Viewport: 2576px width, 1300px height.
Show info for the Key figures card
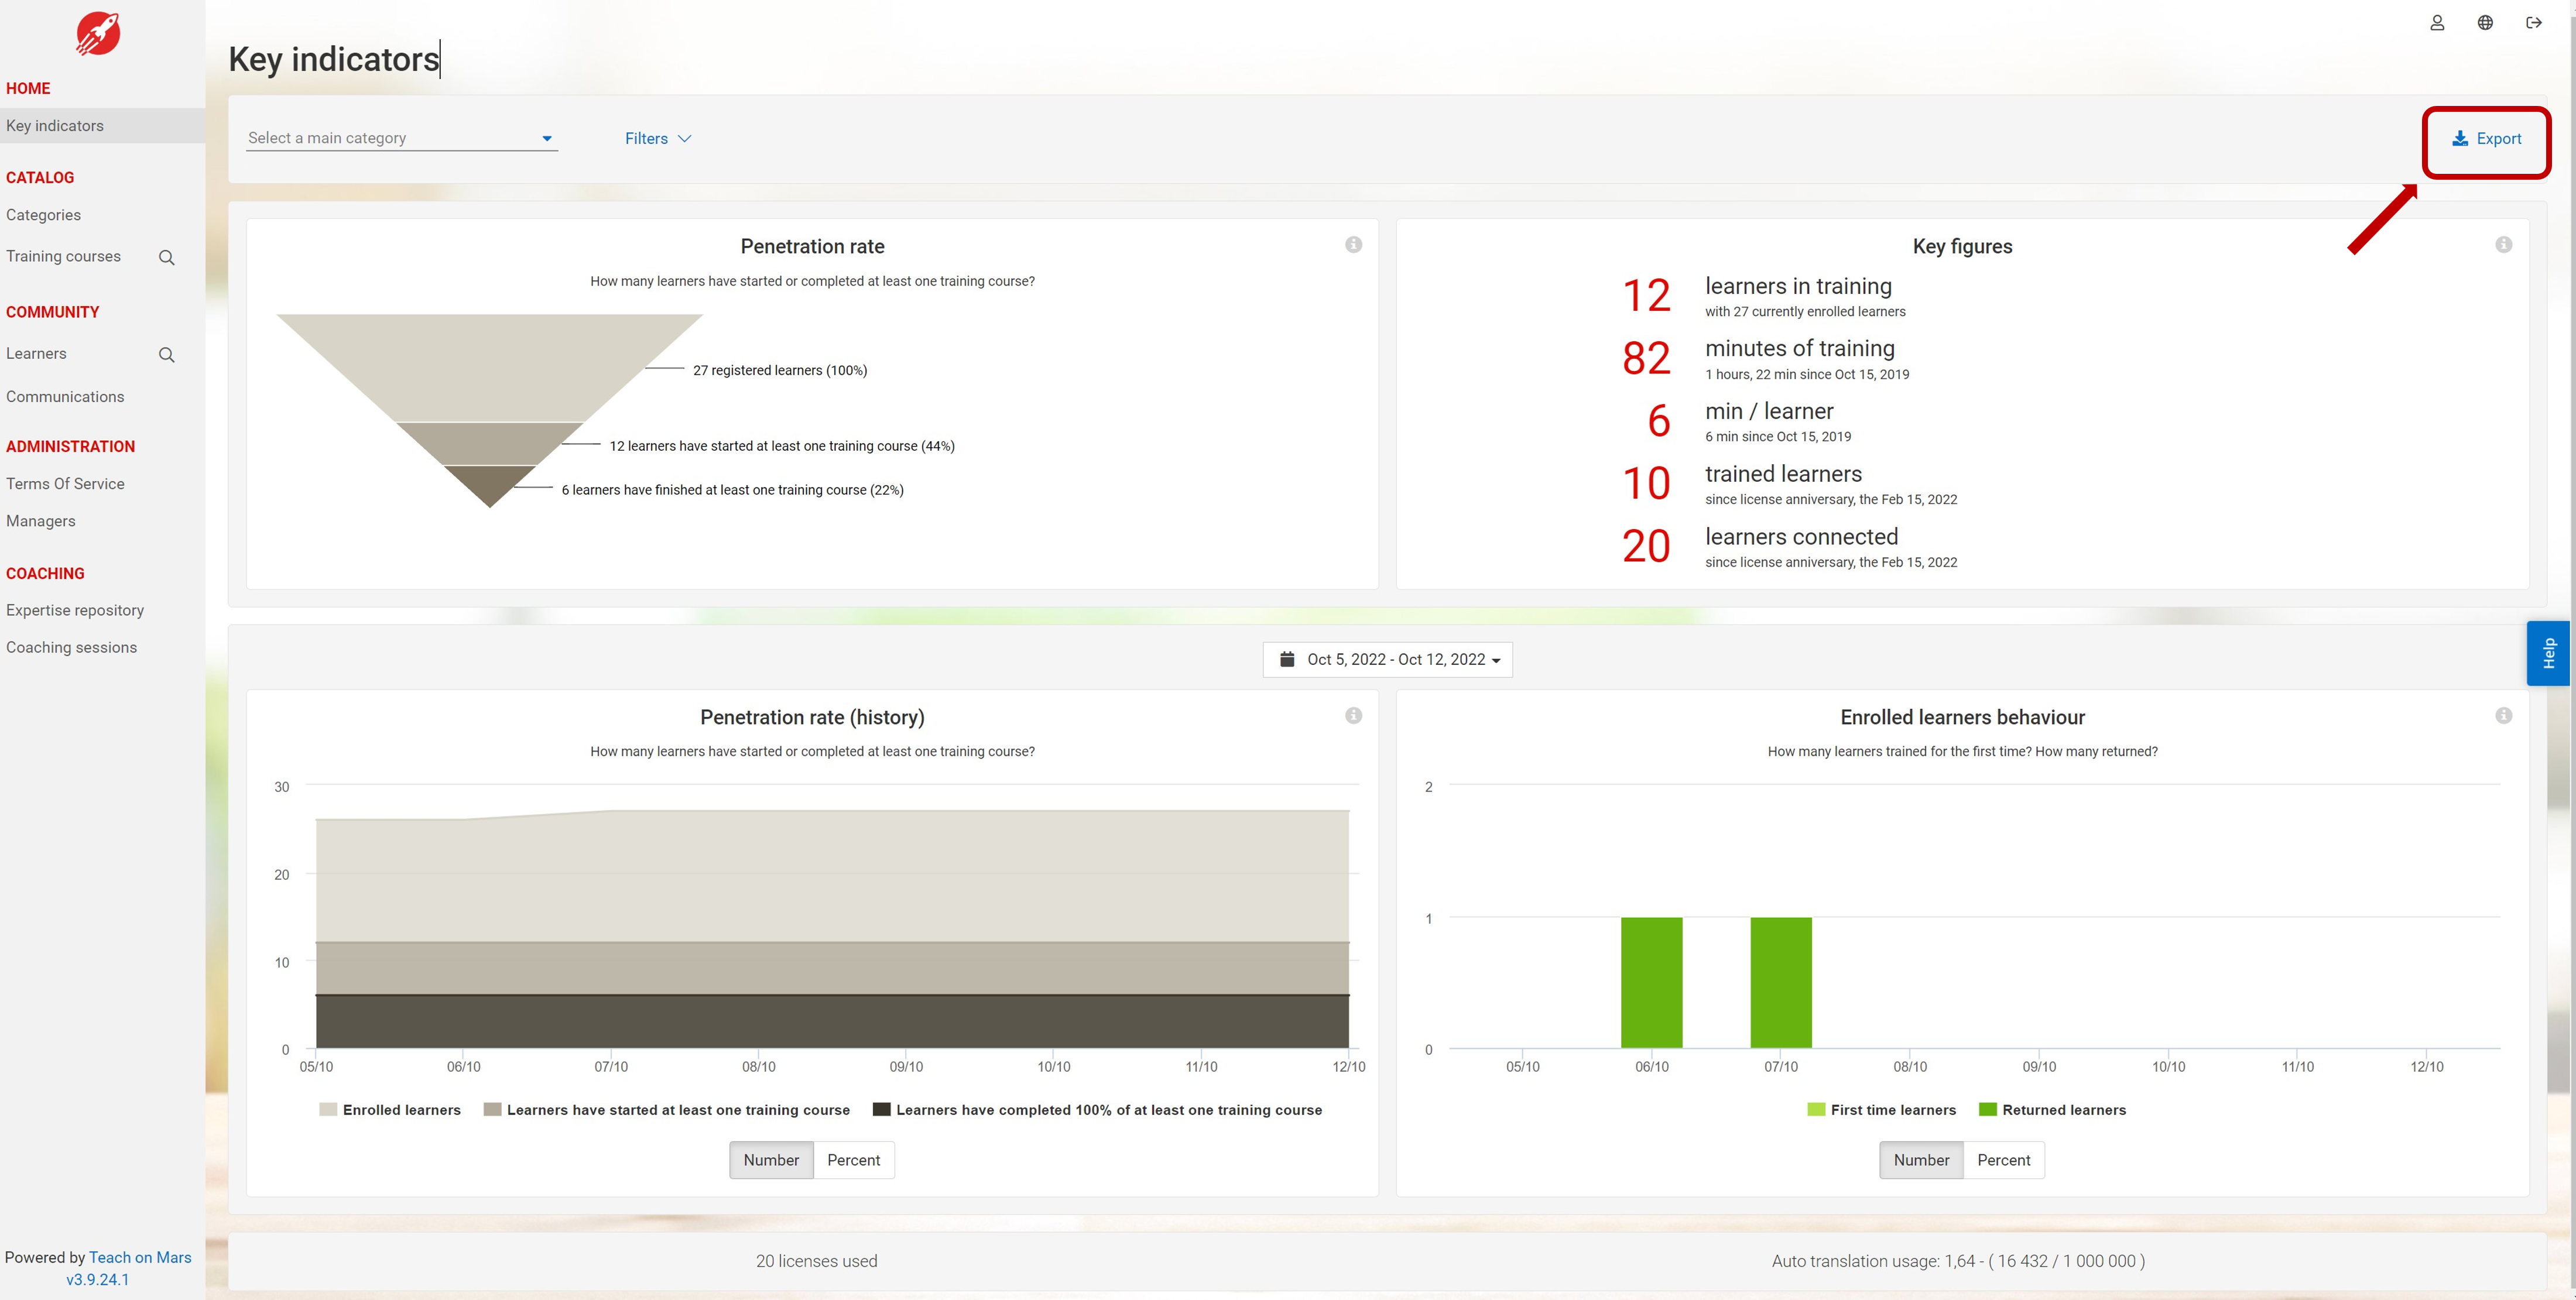[2503, 245]
